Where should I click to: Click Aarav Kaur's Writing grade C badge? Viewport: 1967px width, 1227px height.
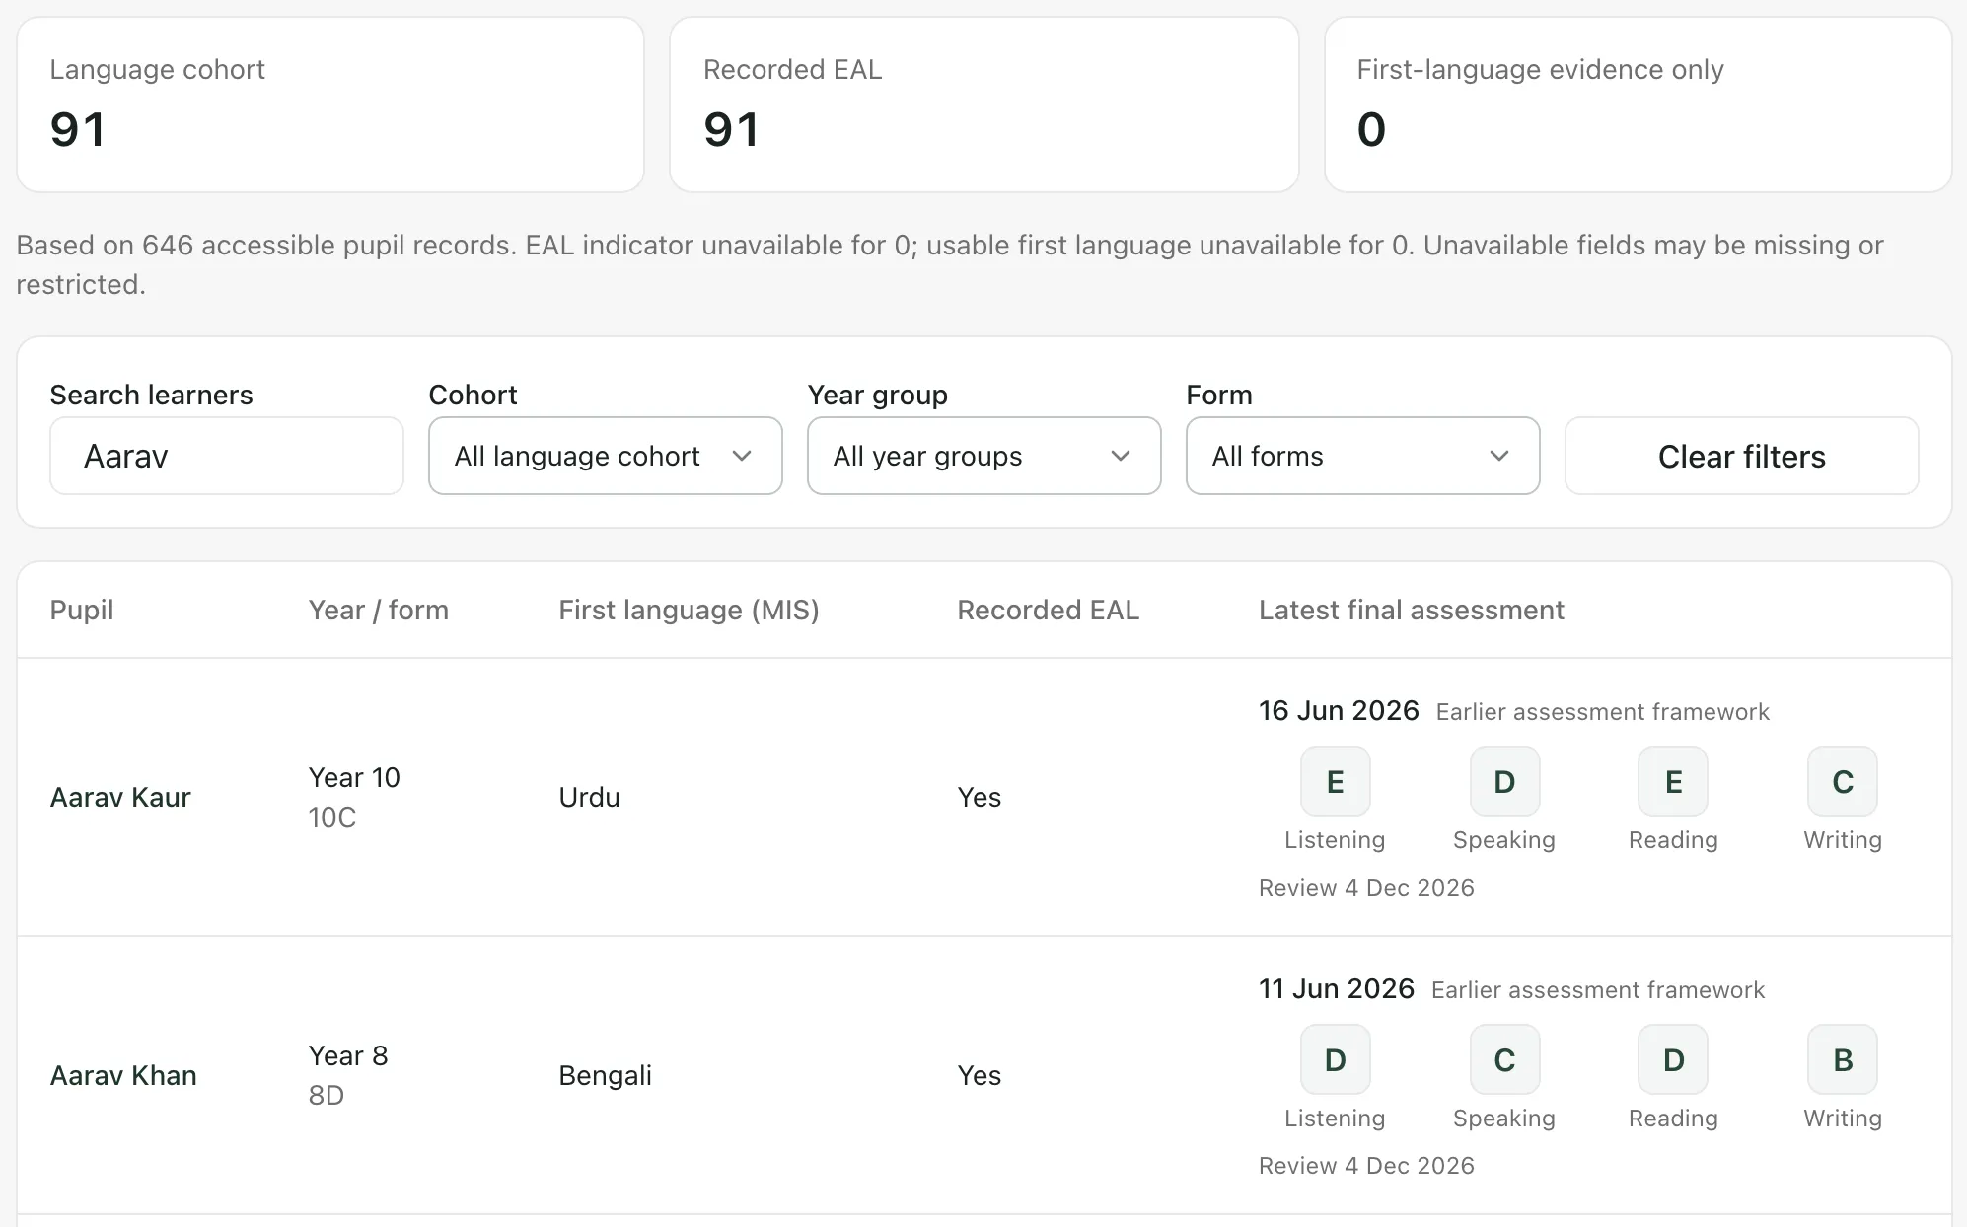(1843, 781)
